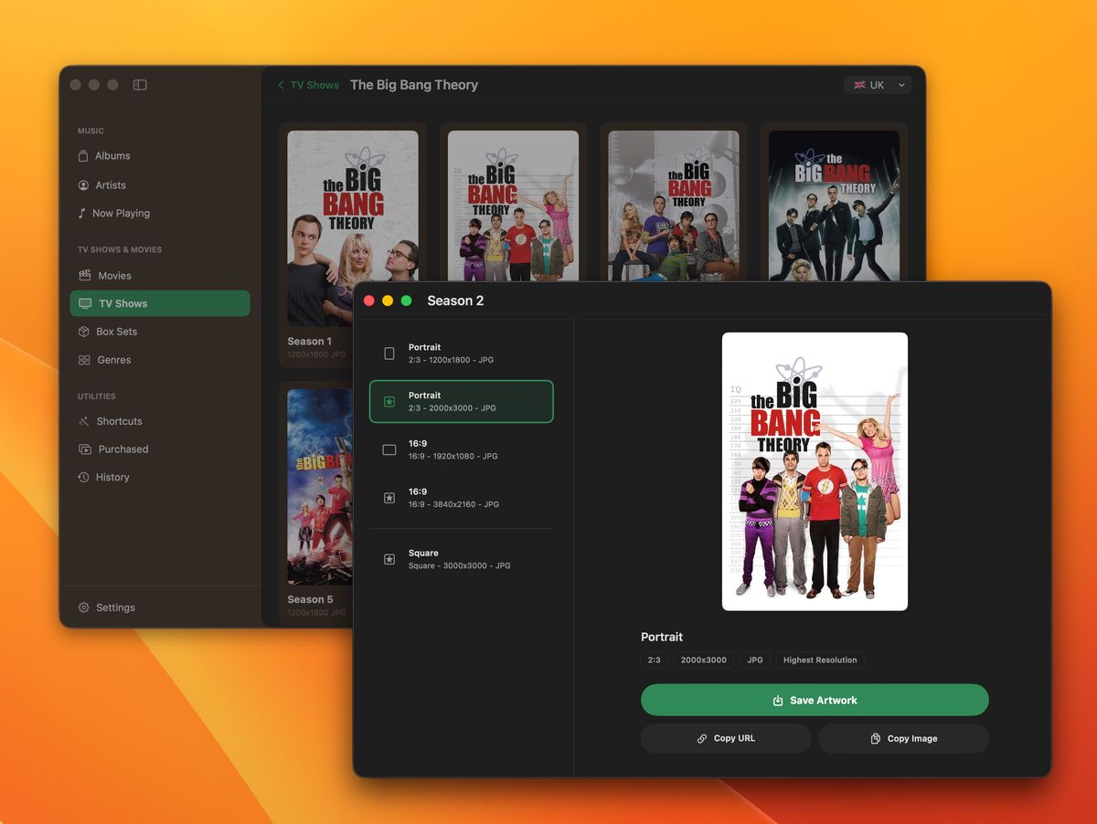Click the 2:3 ratio tag

[655, 660]
